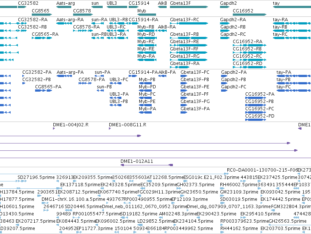Open EST EK209355.5prime
311x234 pixels.
click(93, 177)
